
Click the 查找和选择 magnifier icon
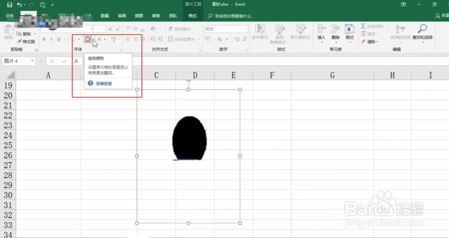tap(423, 29)
